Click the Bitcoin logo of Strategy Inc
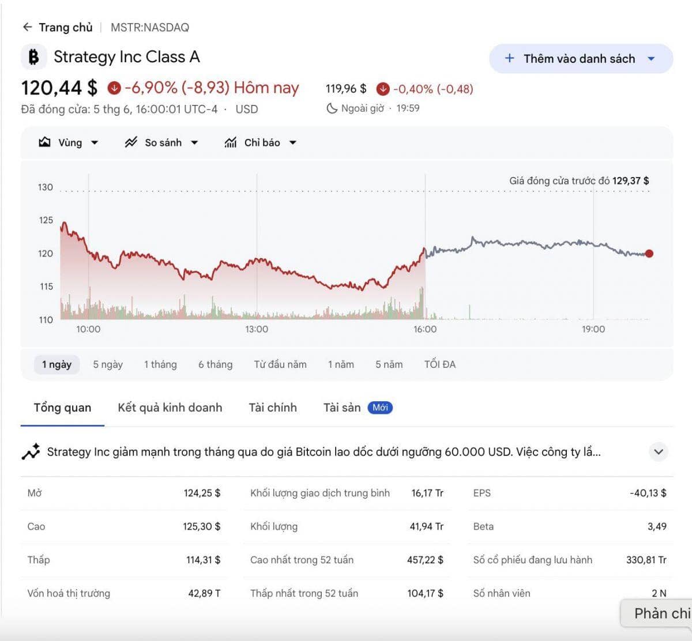 [x=33, y=57]
